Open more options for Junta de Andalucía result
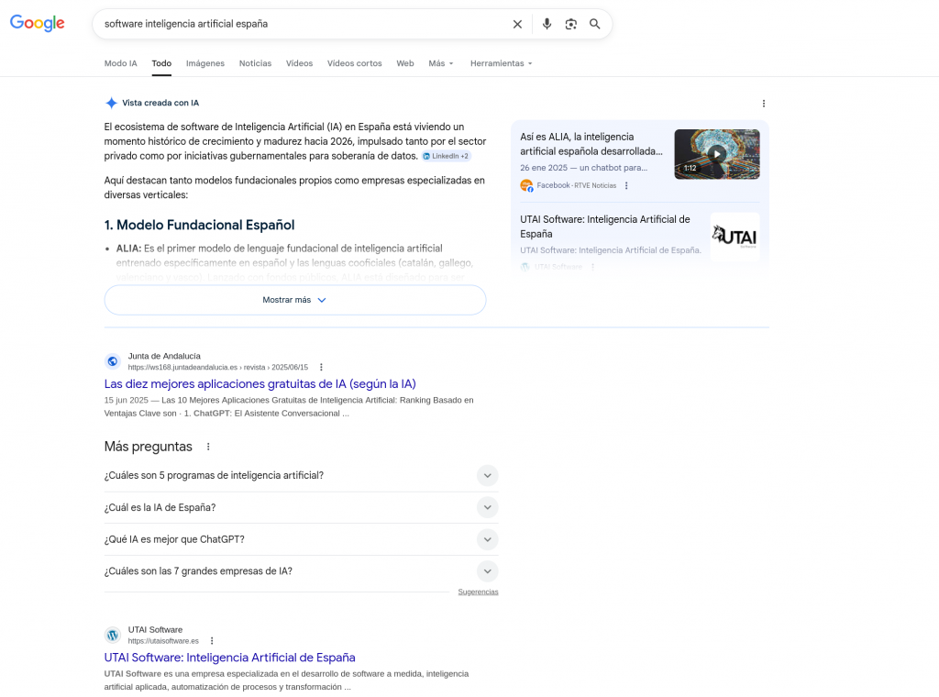 tap(321, 367)
